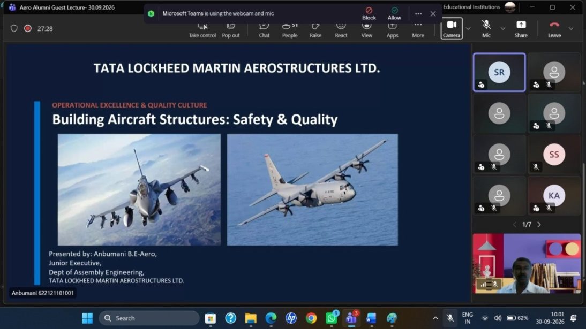Open the React emoji options

[x=341, y=30]
